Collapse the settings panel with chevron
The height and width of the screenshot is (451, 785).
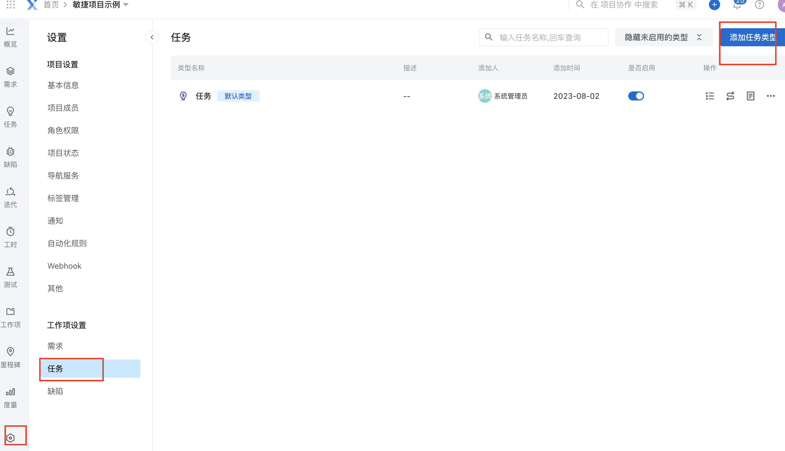pyautogui.click(x=152, y=38)
